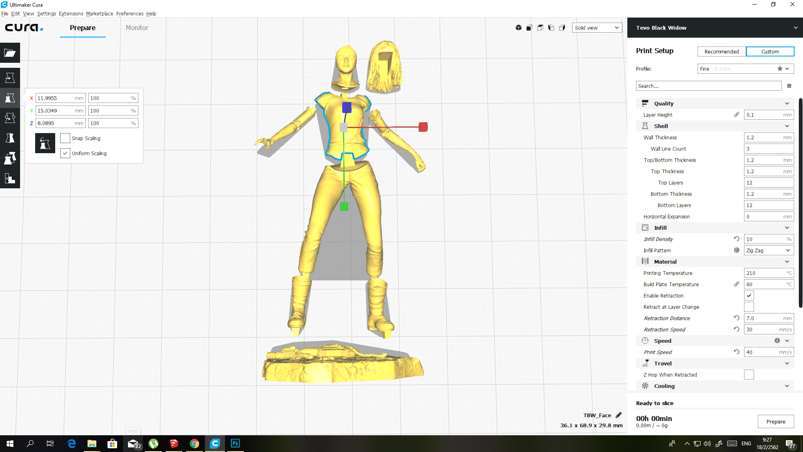Open the File menu
The width and height of the screenshot is (803, 452).
click(5, 13)
